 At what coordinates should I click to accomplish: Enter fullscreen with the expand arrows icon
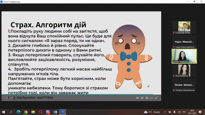pos(156,98)
